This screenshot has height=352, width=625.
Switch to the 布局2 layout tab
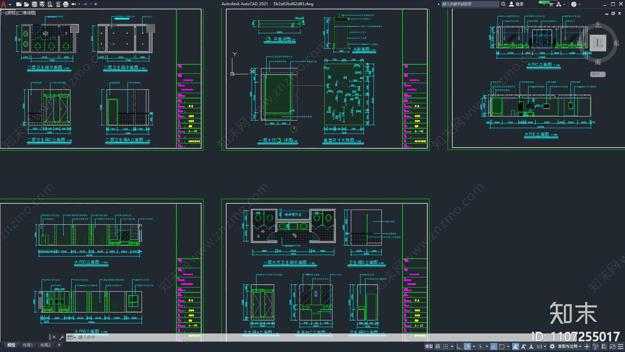[x=45, y=345]
